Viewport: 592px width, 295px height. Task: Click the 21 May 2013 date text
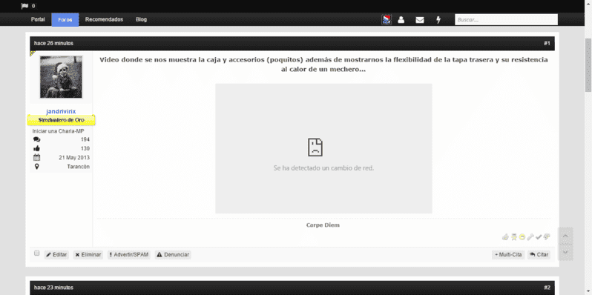(x=74, y=158)
